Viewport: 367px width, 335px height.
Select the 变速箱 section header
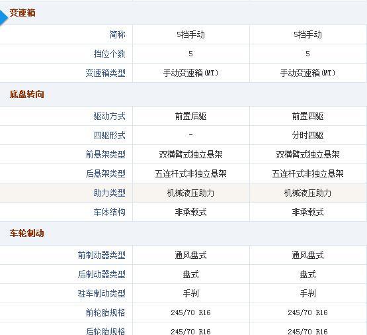click(x=22, y=13)
